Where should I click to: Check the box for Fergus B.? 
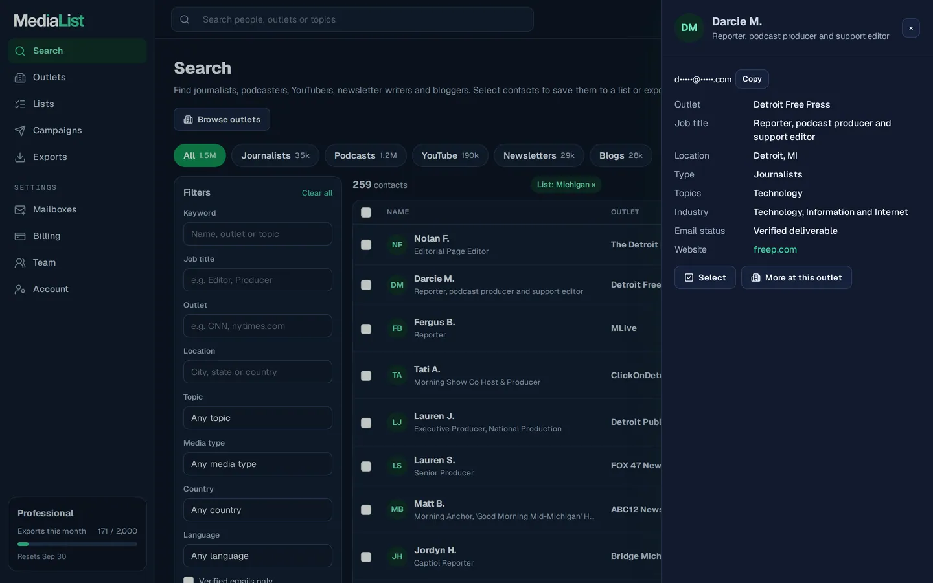pos(366,329)
